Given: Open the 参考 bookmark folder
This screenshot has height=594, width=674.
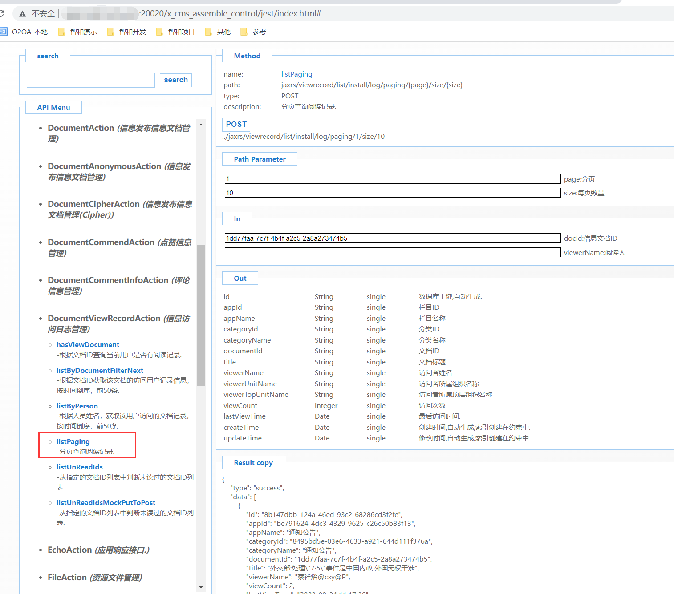Looking at the screenshot, I should (254, 32).
